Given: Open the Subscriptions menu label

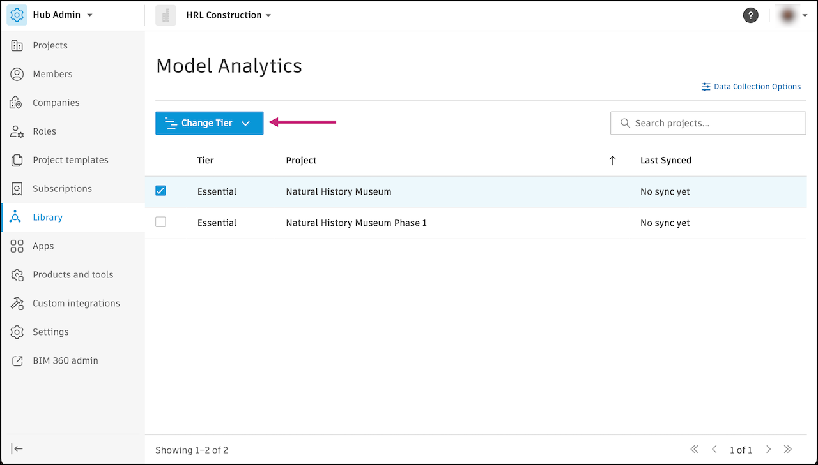Looking at the screenshot, I should click(62, 189).
